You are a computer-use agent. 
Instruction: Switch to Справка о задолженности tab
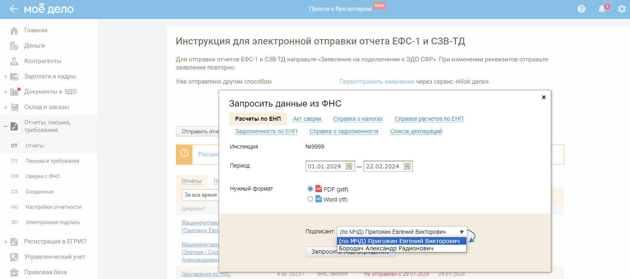[x=344, y=131]
